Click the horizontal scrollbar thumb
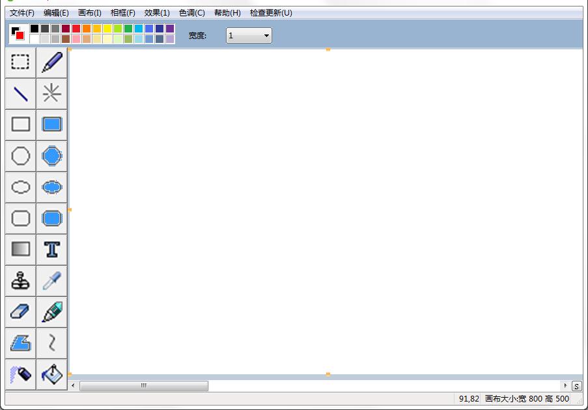588x410 pixels. (144, 386)
